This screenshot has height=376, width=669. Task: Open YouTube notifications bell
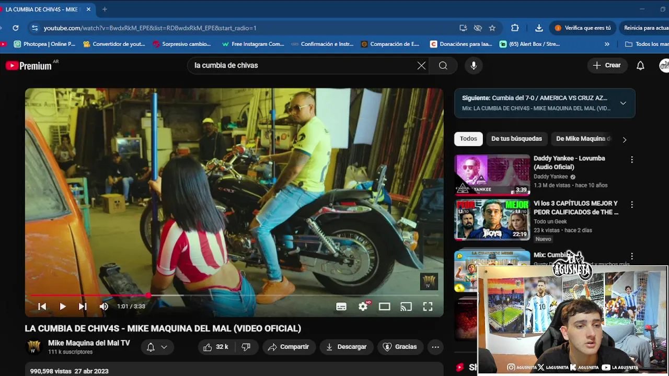click(x=640, y=65)
